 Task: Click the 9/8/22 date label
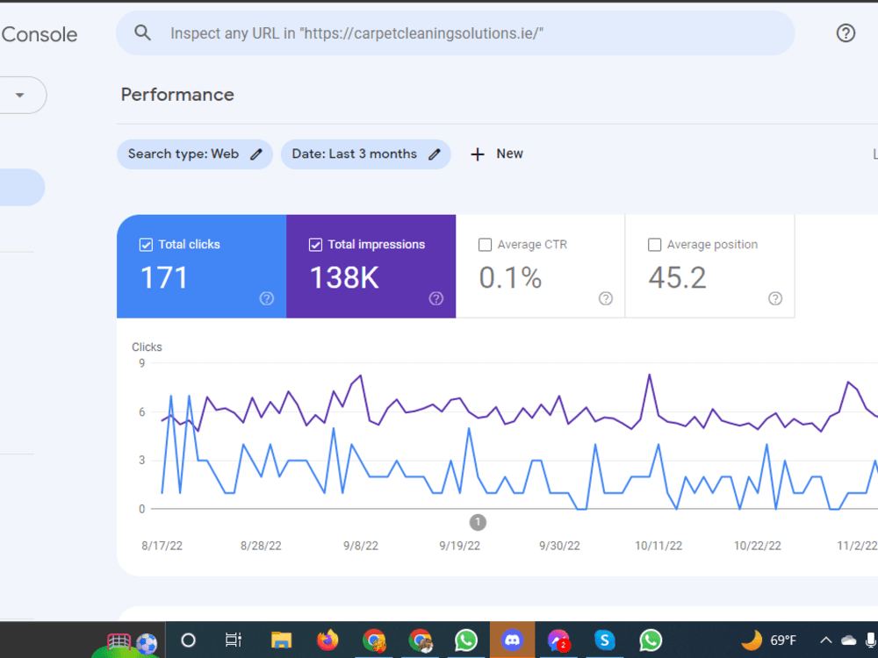point(361,546)
